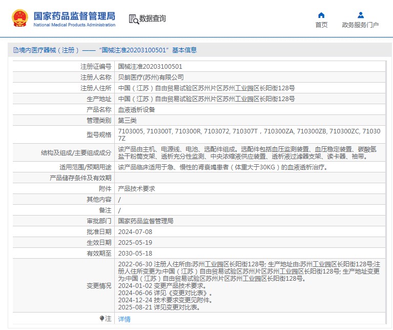Image resolution: width=393 pixels, height=330 pixels.
Task: Click product name value 血液透析设备
Action: click(x=136, y=110)
